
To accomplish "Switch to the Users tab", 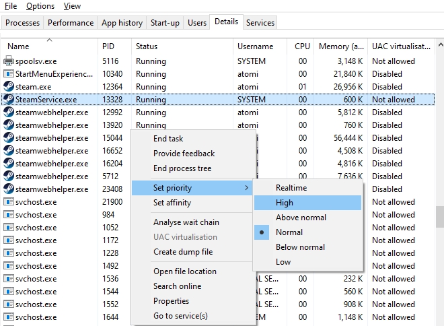I will 197,23.
